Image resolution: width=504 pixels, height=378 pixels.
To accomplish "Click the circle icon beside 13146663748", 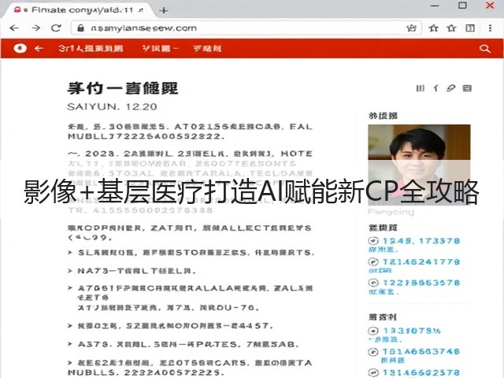I will (x=373, y=352).
